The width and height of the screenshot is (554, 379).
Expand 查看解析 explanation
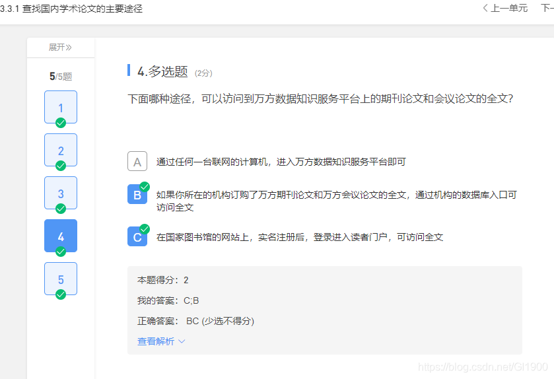coord(161,341)
